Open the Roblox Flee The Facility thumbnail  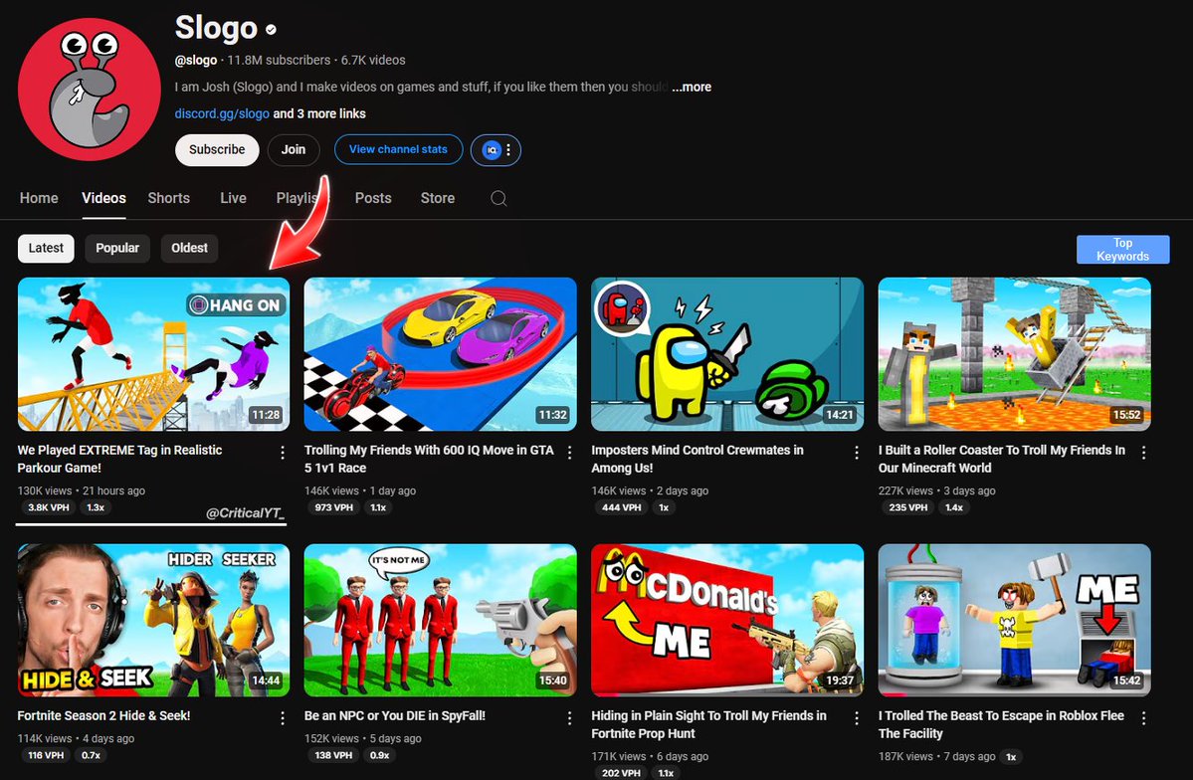point(1014,620)
